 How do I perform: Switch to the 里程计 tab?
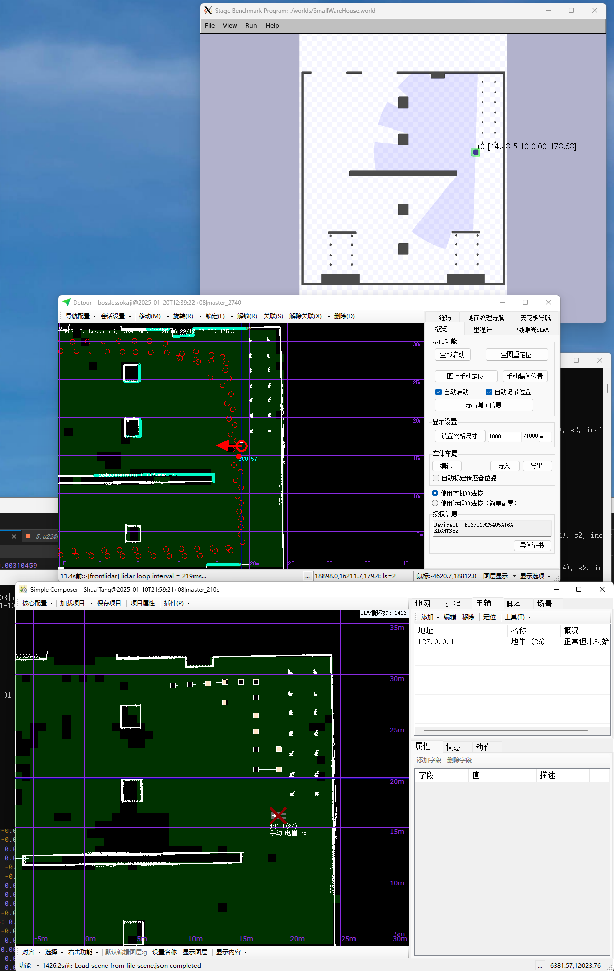tap(482, 330)
